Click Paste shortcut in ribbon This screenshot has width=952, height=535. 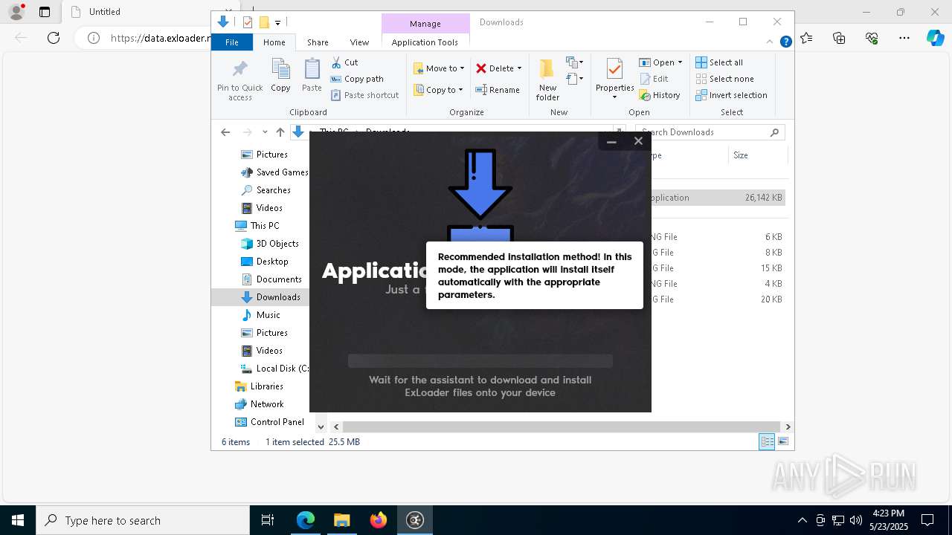[364, 95]
